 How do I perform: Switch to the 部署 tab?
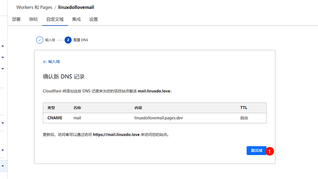coord(16,19)
